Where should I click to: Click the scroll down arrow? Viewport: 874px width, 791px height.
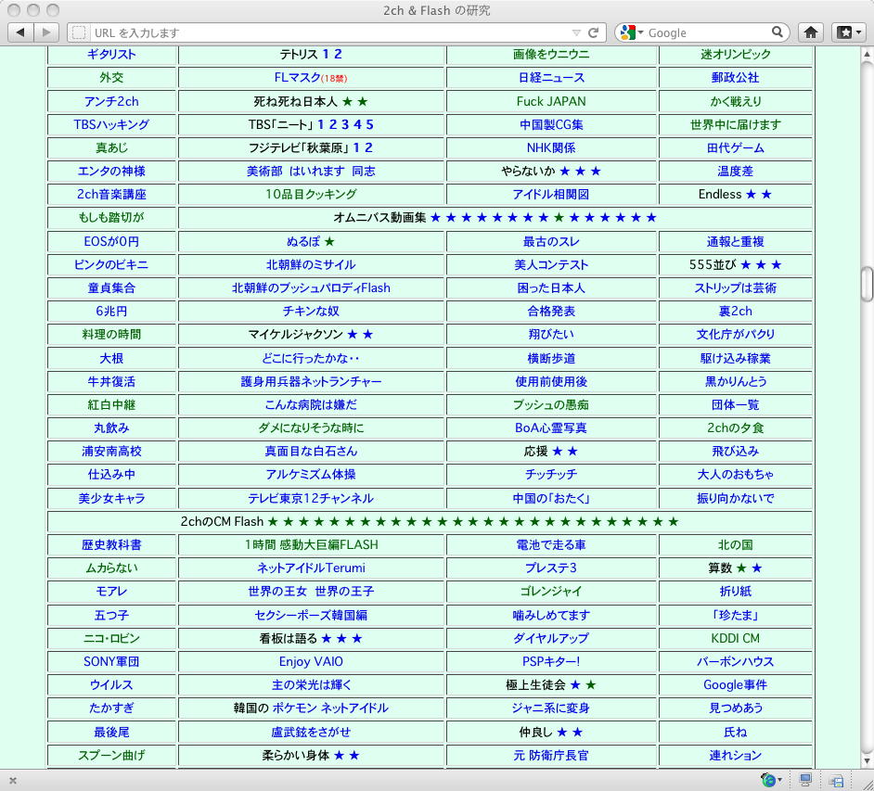867,761
